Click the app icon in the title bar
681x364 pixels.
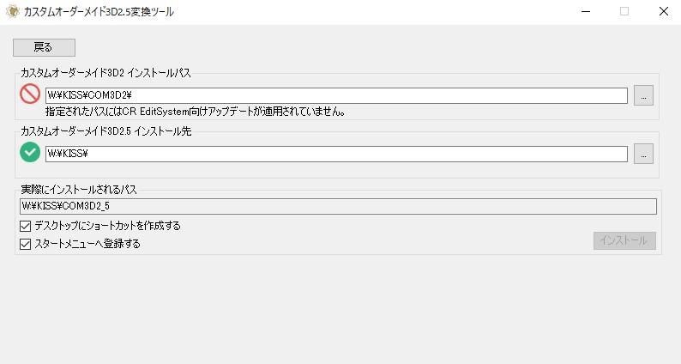[13, 11]
